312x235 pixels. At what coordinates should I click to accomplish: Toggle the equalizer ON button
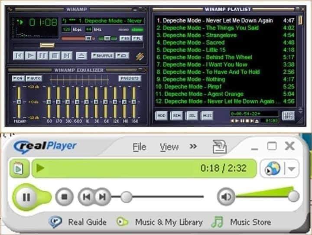[x=18, y=78]
